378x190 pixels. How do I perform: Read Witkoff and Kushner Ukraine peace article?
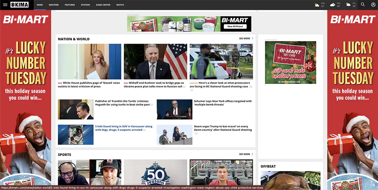154,84
